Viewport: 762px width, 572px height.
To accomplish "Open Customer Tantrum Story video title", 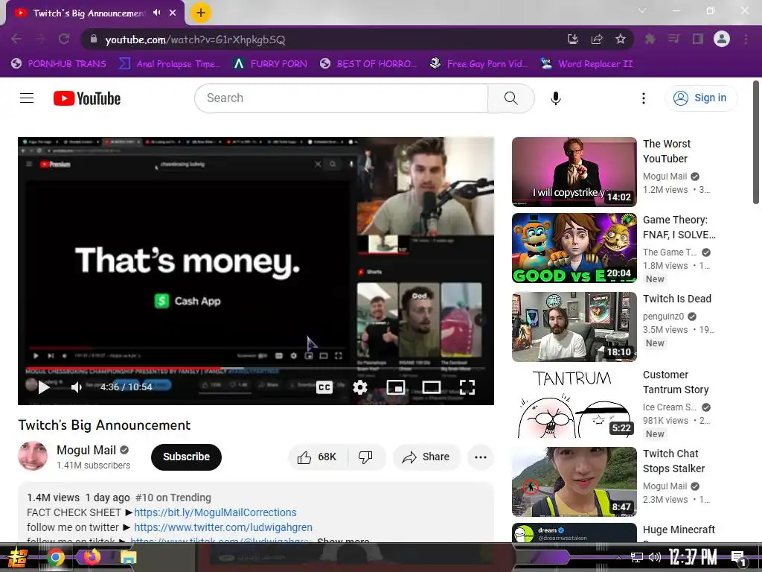I will [x=676, y=382].
